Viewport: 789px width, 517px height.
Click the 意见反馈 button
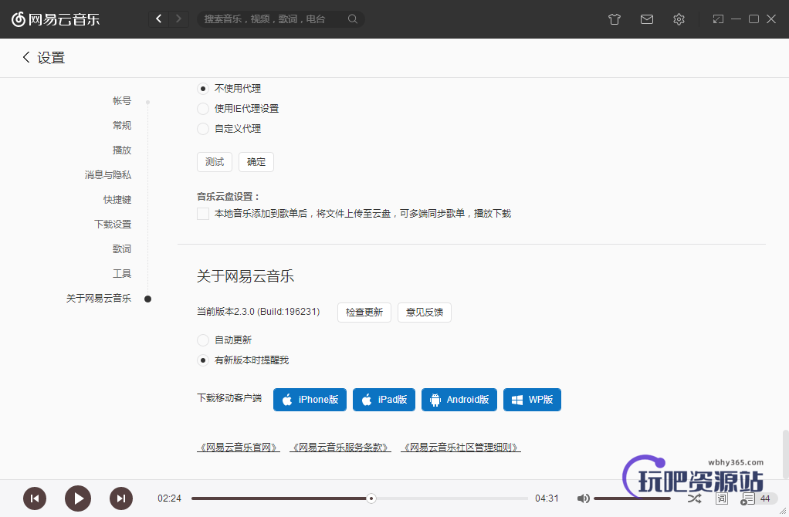point(425,313)
